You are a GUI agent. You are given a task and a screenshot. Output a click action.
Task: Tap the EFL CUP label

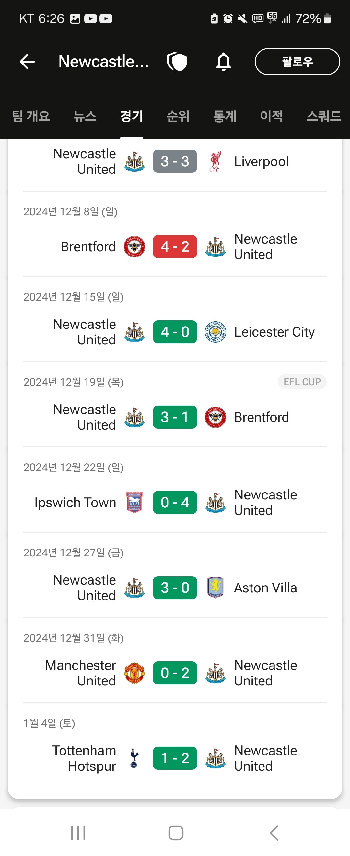click(x=302, y=382)
